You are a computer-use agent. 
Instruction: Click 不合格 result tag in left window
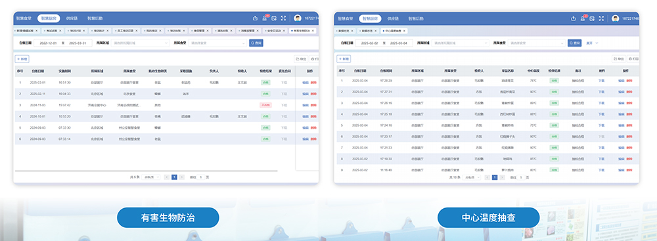click(x=266, y=105)
